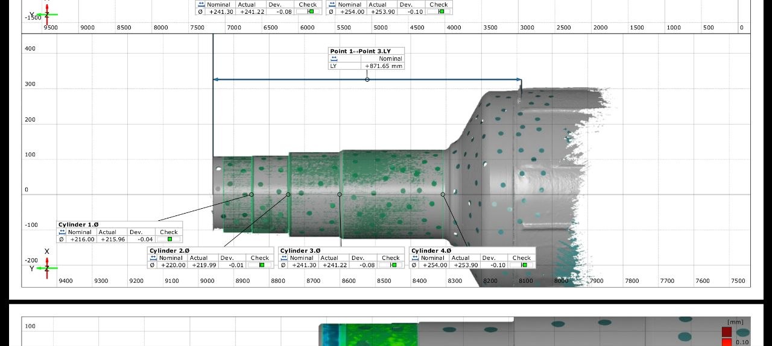Viewport: 772px width, 346px height.
Task: Click bottom Cylinder 3 green check indicator
Action: click(393, 265)
